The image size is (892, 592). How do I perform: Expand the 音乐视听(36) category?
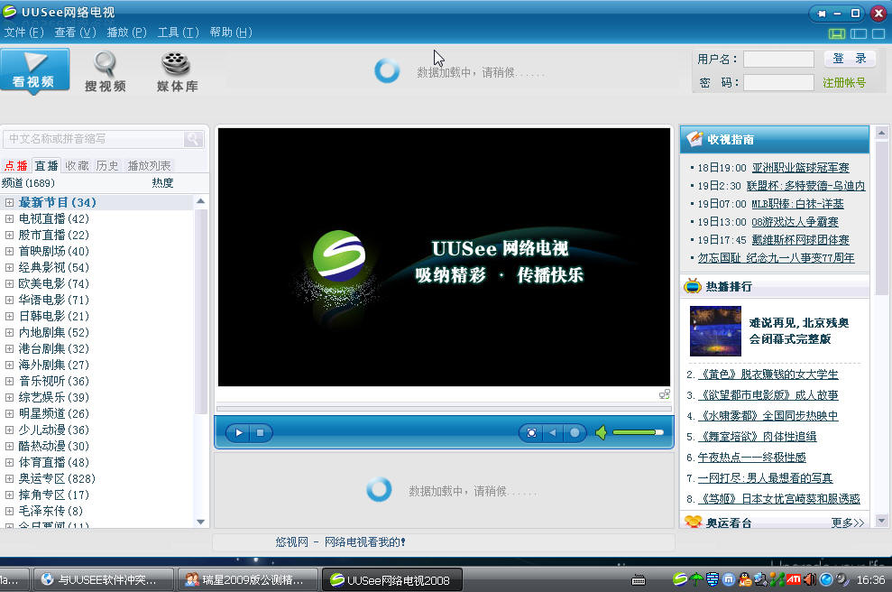tap(9, 381)
